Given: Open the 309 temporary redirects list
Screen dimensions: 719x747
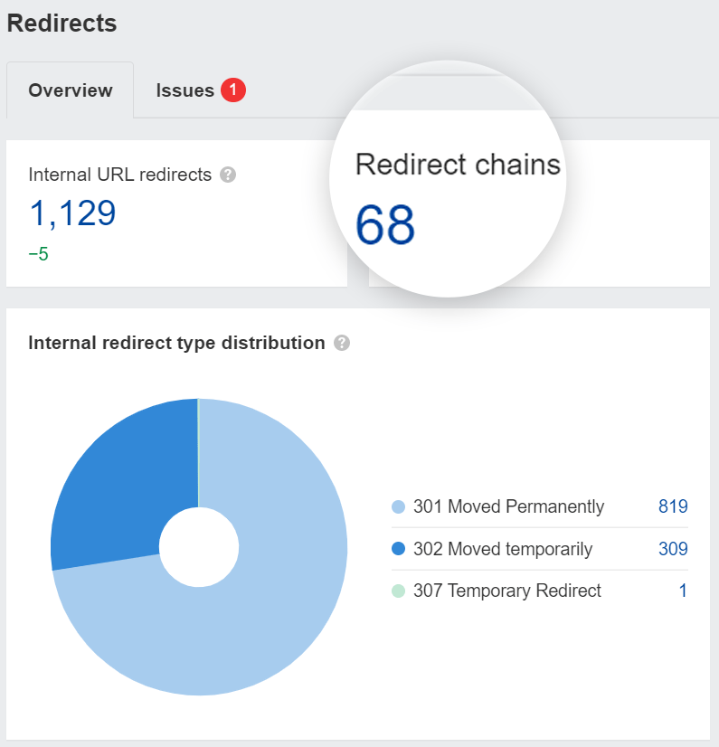Looking at the screenshot, I should pyautogui.click(x=673, y=549).
